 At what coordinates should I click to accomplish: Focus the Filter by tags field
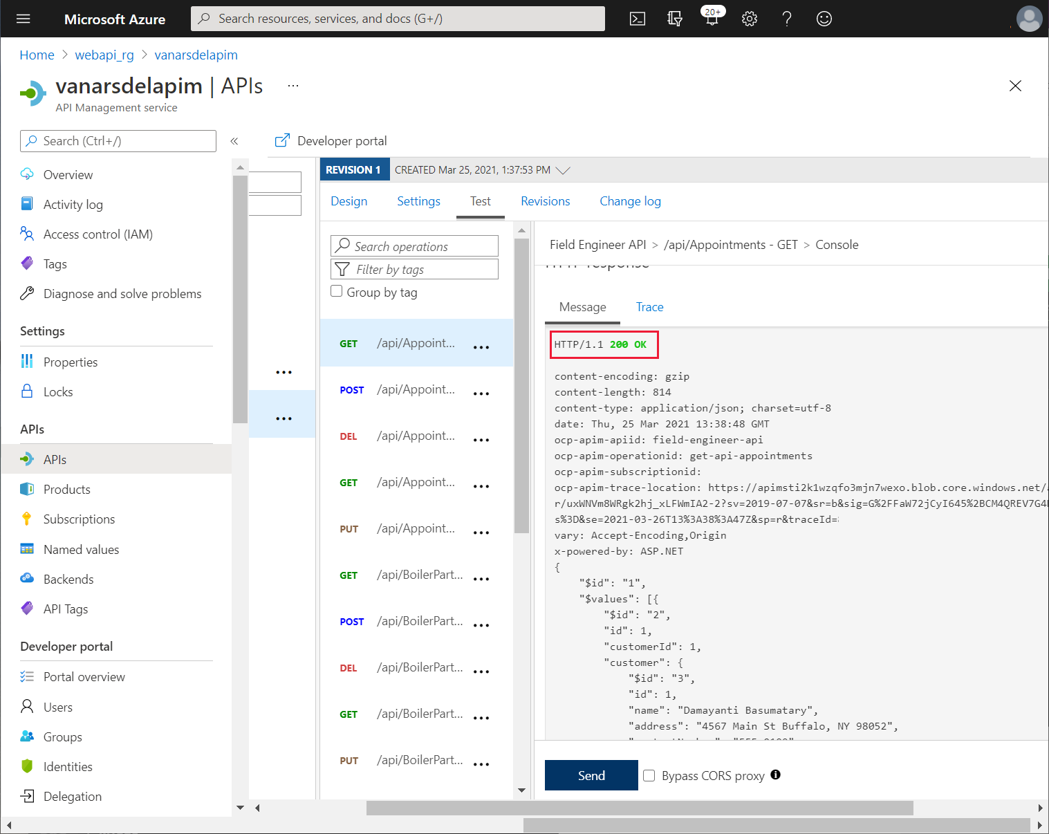click(415, 269)
